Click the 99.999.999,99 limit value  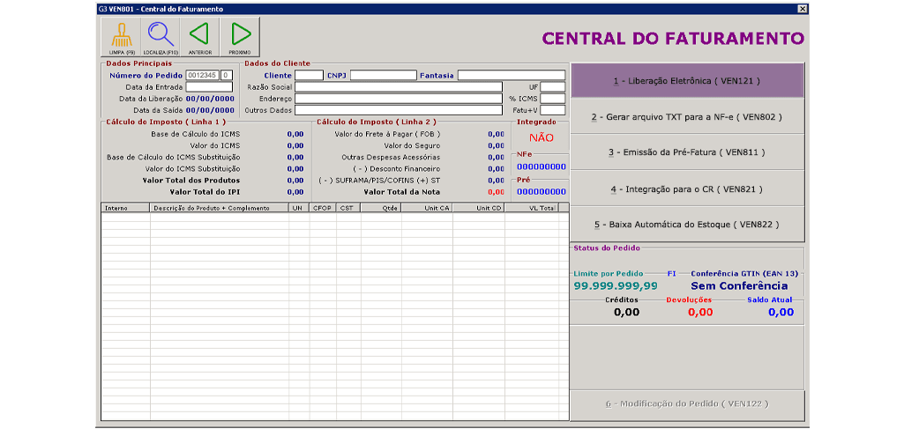click(615, 285)
